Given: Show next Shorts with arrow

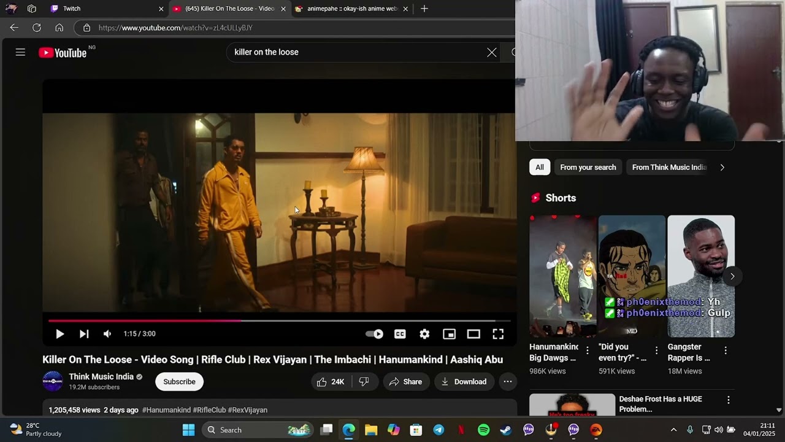Looking at the screenshot, I should [732, 276].
